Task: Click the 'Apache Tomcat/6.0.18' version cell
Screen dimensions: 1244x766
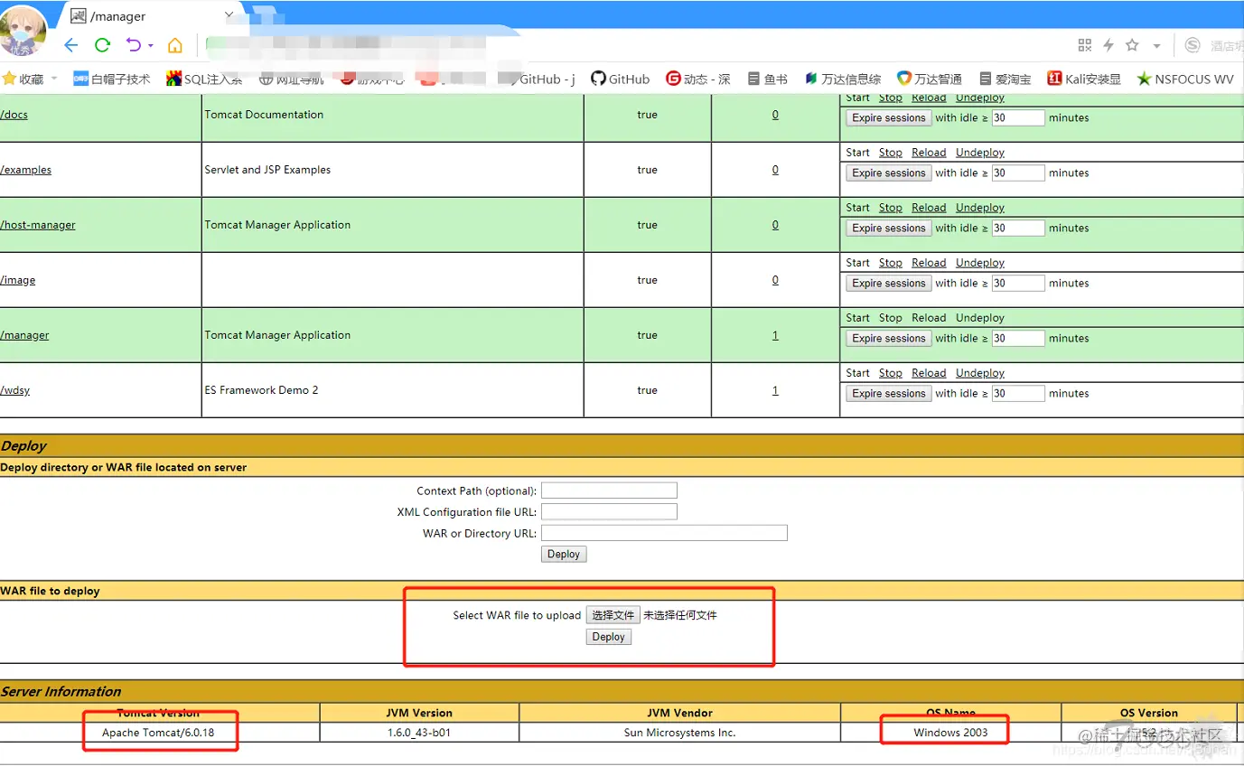Action: point(158,733)
